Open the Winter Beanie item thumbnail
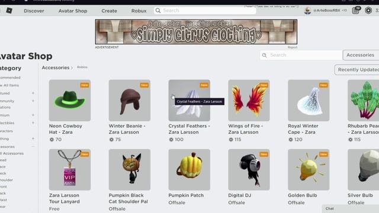 (x=130, y=101)
